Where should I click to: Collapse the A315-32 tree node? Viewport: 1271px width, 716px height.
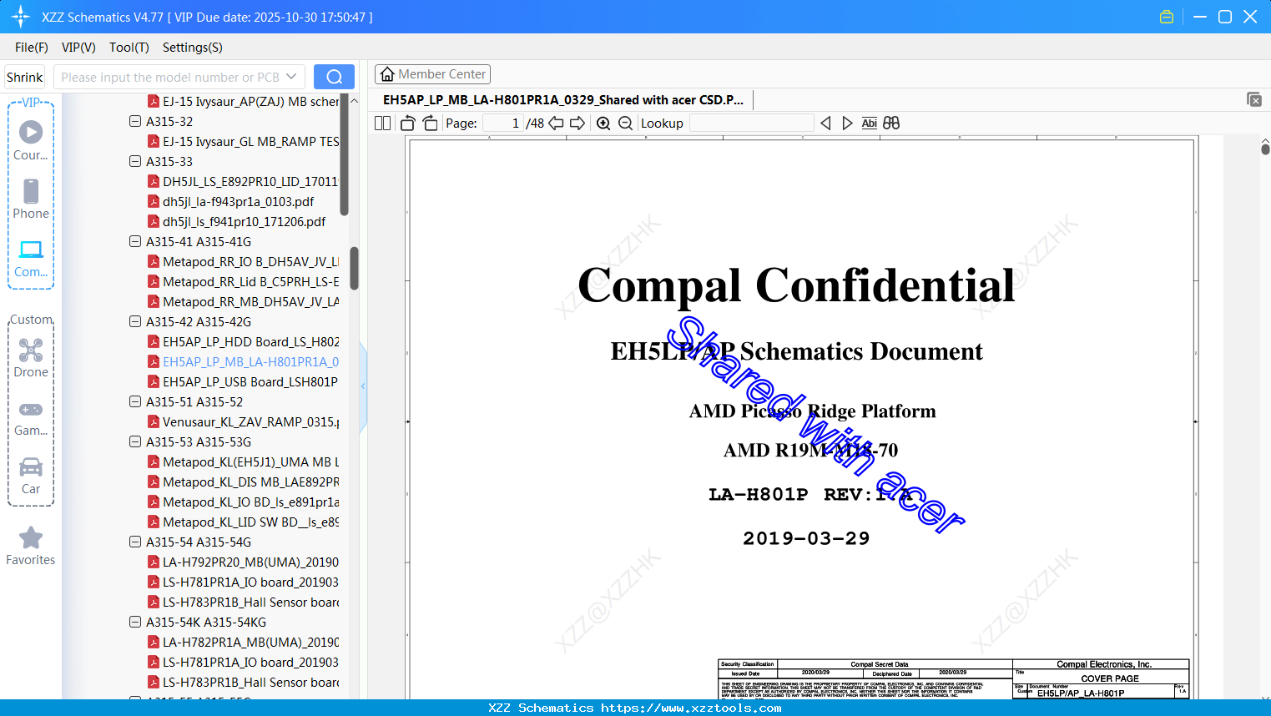pos(135,121)
